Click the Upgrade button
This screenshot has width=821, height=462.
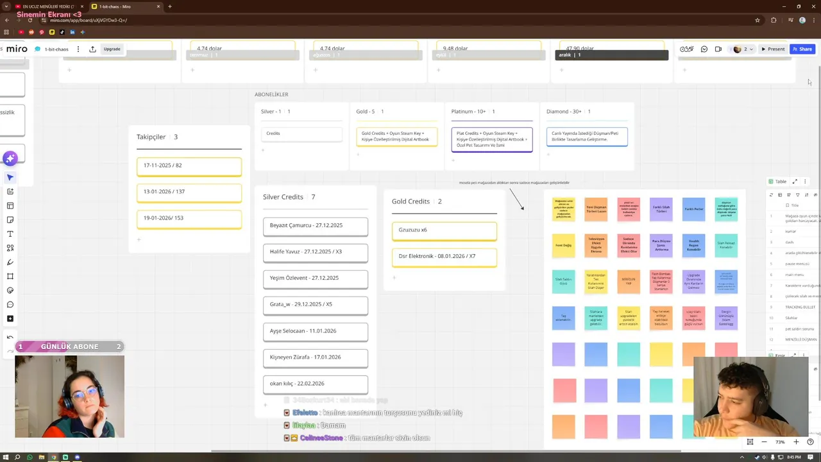112,49
